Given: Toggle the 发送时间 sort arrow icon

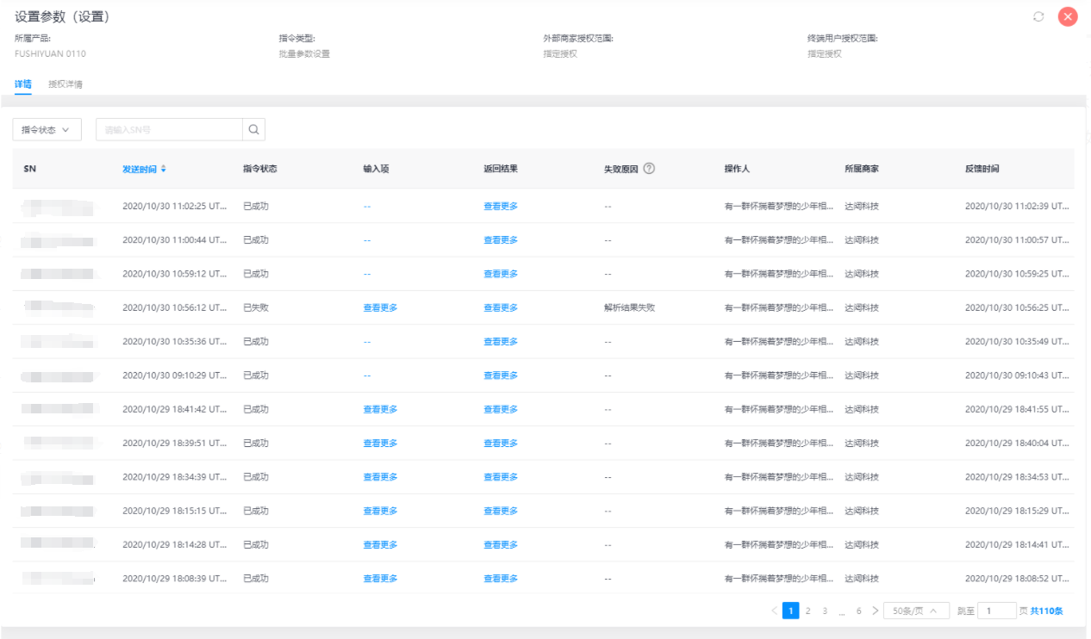Looking at the screenshot, I should [x=164, y=169].
